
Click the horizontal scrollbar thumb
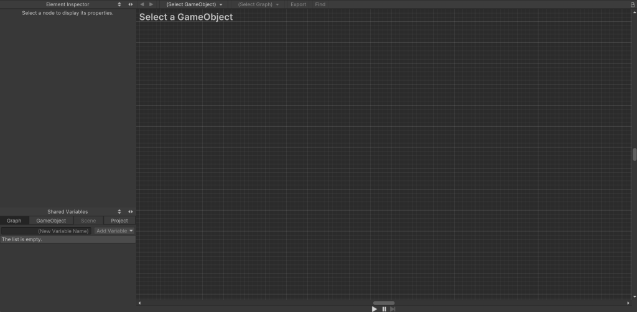384,303
